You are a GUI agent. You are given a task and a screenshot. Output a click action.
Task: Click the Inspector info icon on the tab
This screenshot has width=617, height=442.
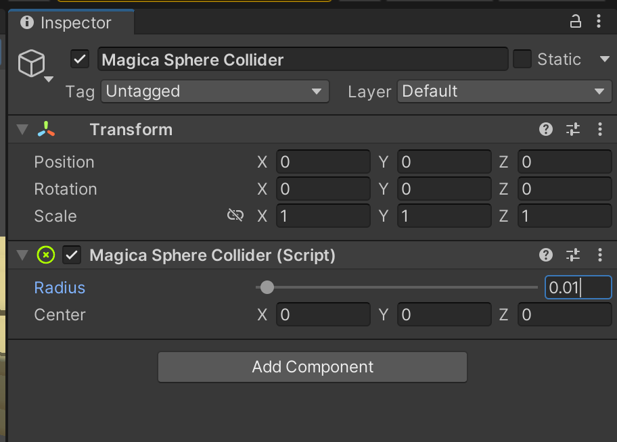(x=27, y=22)
